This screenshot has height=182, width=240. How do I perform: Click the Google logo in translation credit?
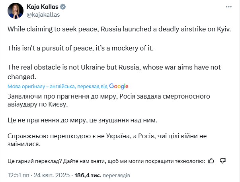tap(119, 86)
